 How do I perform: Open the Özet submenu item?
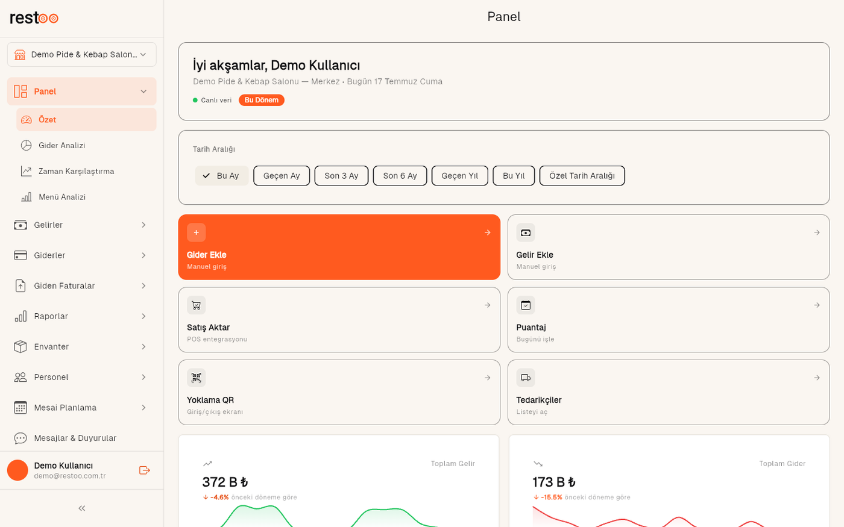point(86,120)
